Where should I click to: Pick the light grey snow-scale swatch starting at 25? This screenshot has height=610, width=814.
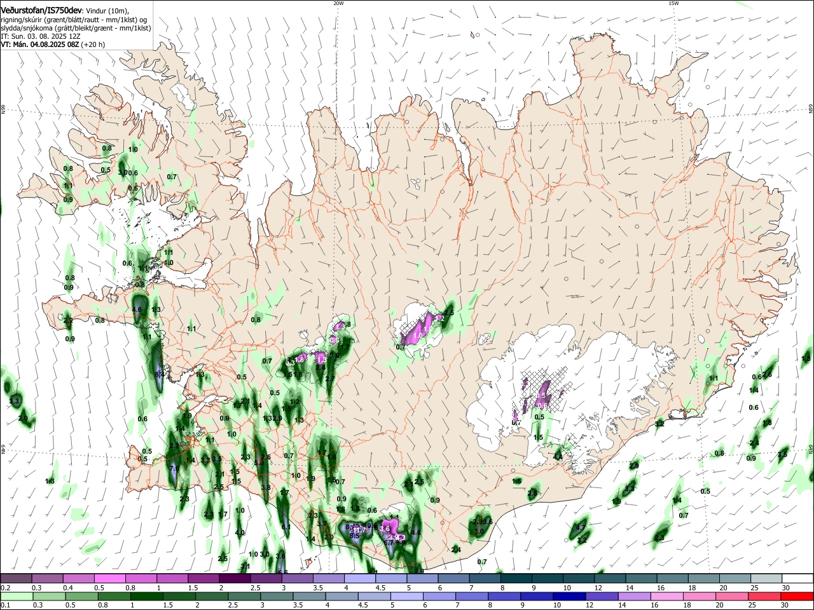(767, 579)
